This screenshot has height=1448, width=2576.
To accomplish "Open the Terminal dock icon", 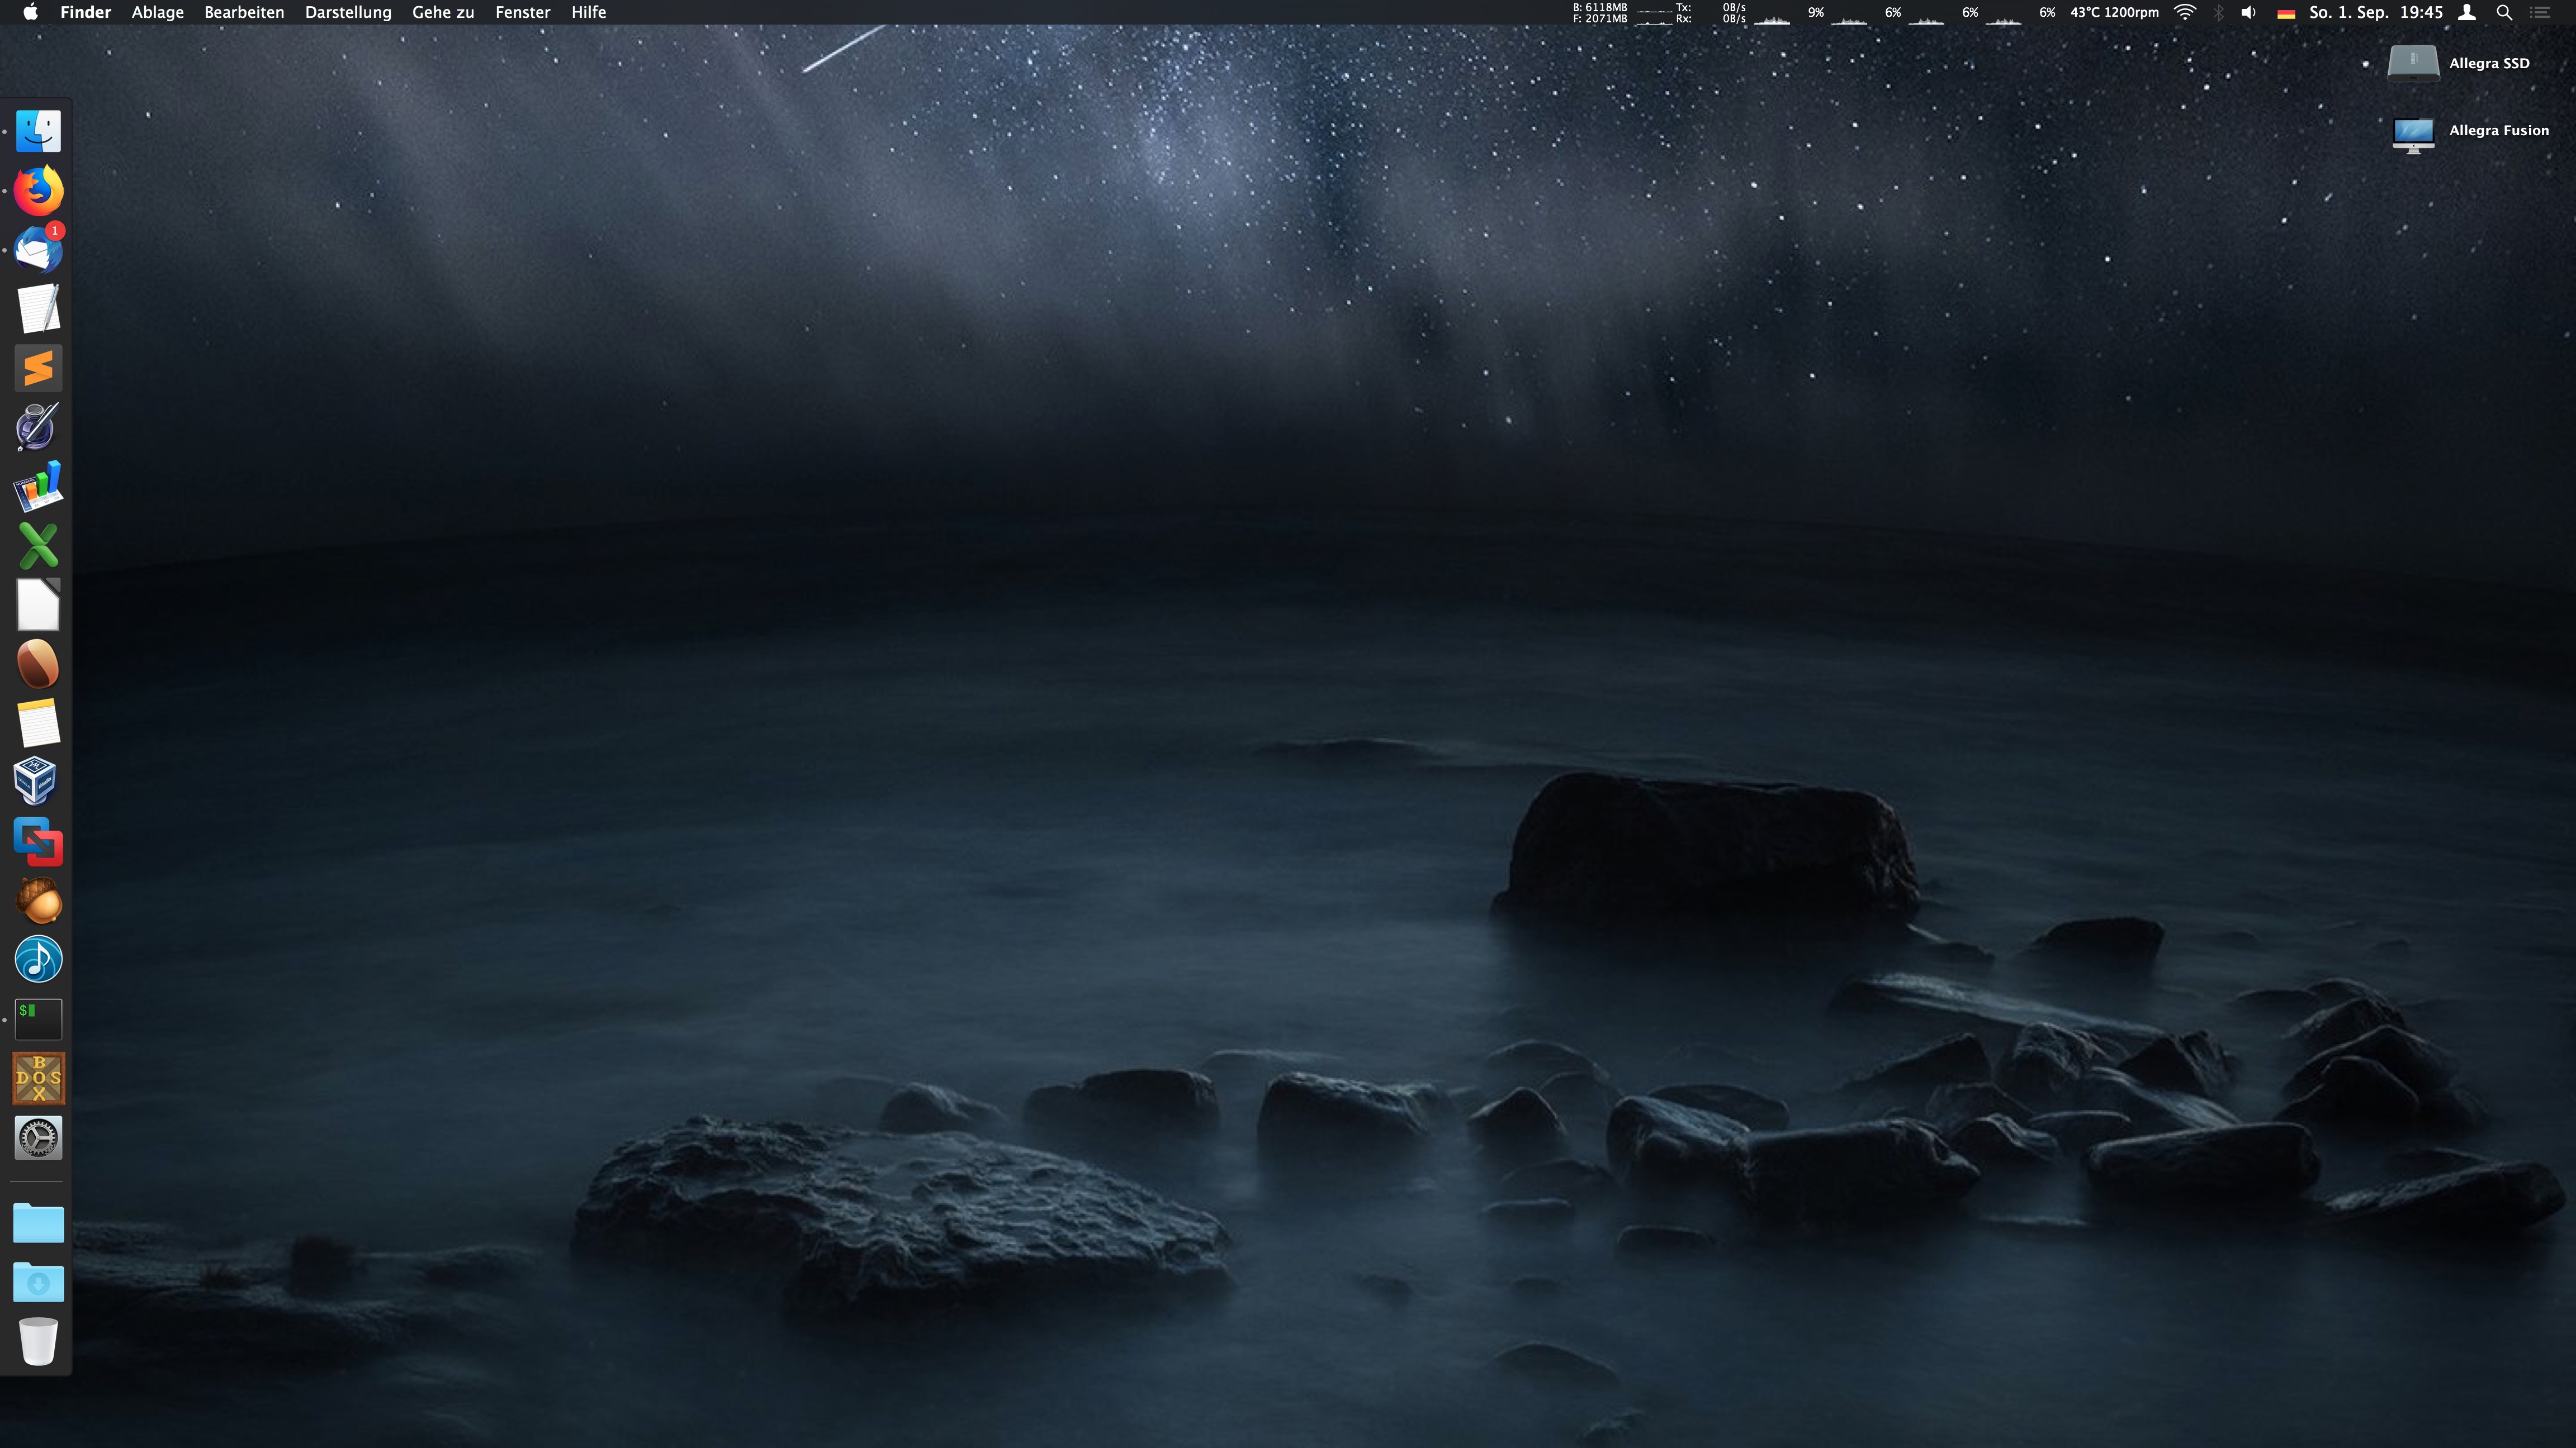I will (38, 1020).
